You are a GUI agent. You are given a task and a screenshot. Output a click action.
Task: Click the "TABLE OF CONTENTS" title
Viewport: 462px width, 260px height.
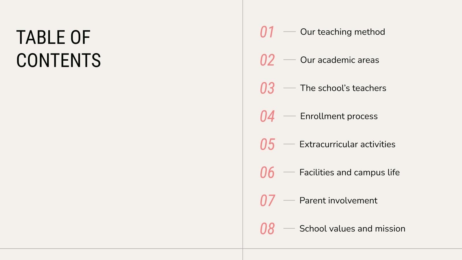pyautogui.click(x=59, y=49)
